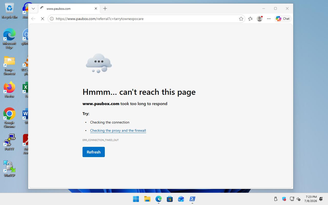Close the Edge window
The height and width of the screenshot is (205, 328).
pyautogui.click(x=287, y=8)
